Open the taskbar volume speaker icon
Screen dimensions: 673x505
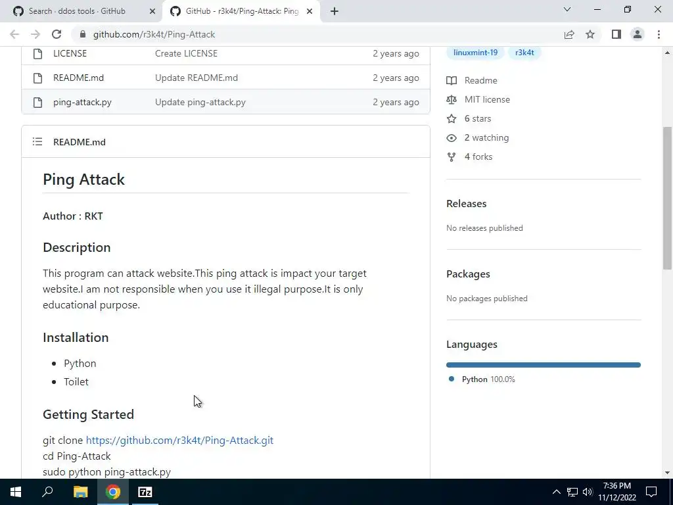click(x=588, y=492)
